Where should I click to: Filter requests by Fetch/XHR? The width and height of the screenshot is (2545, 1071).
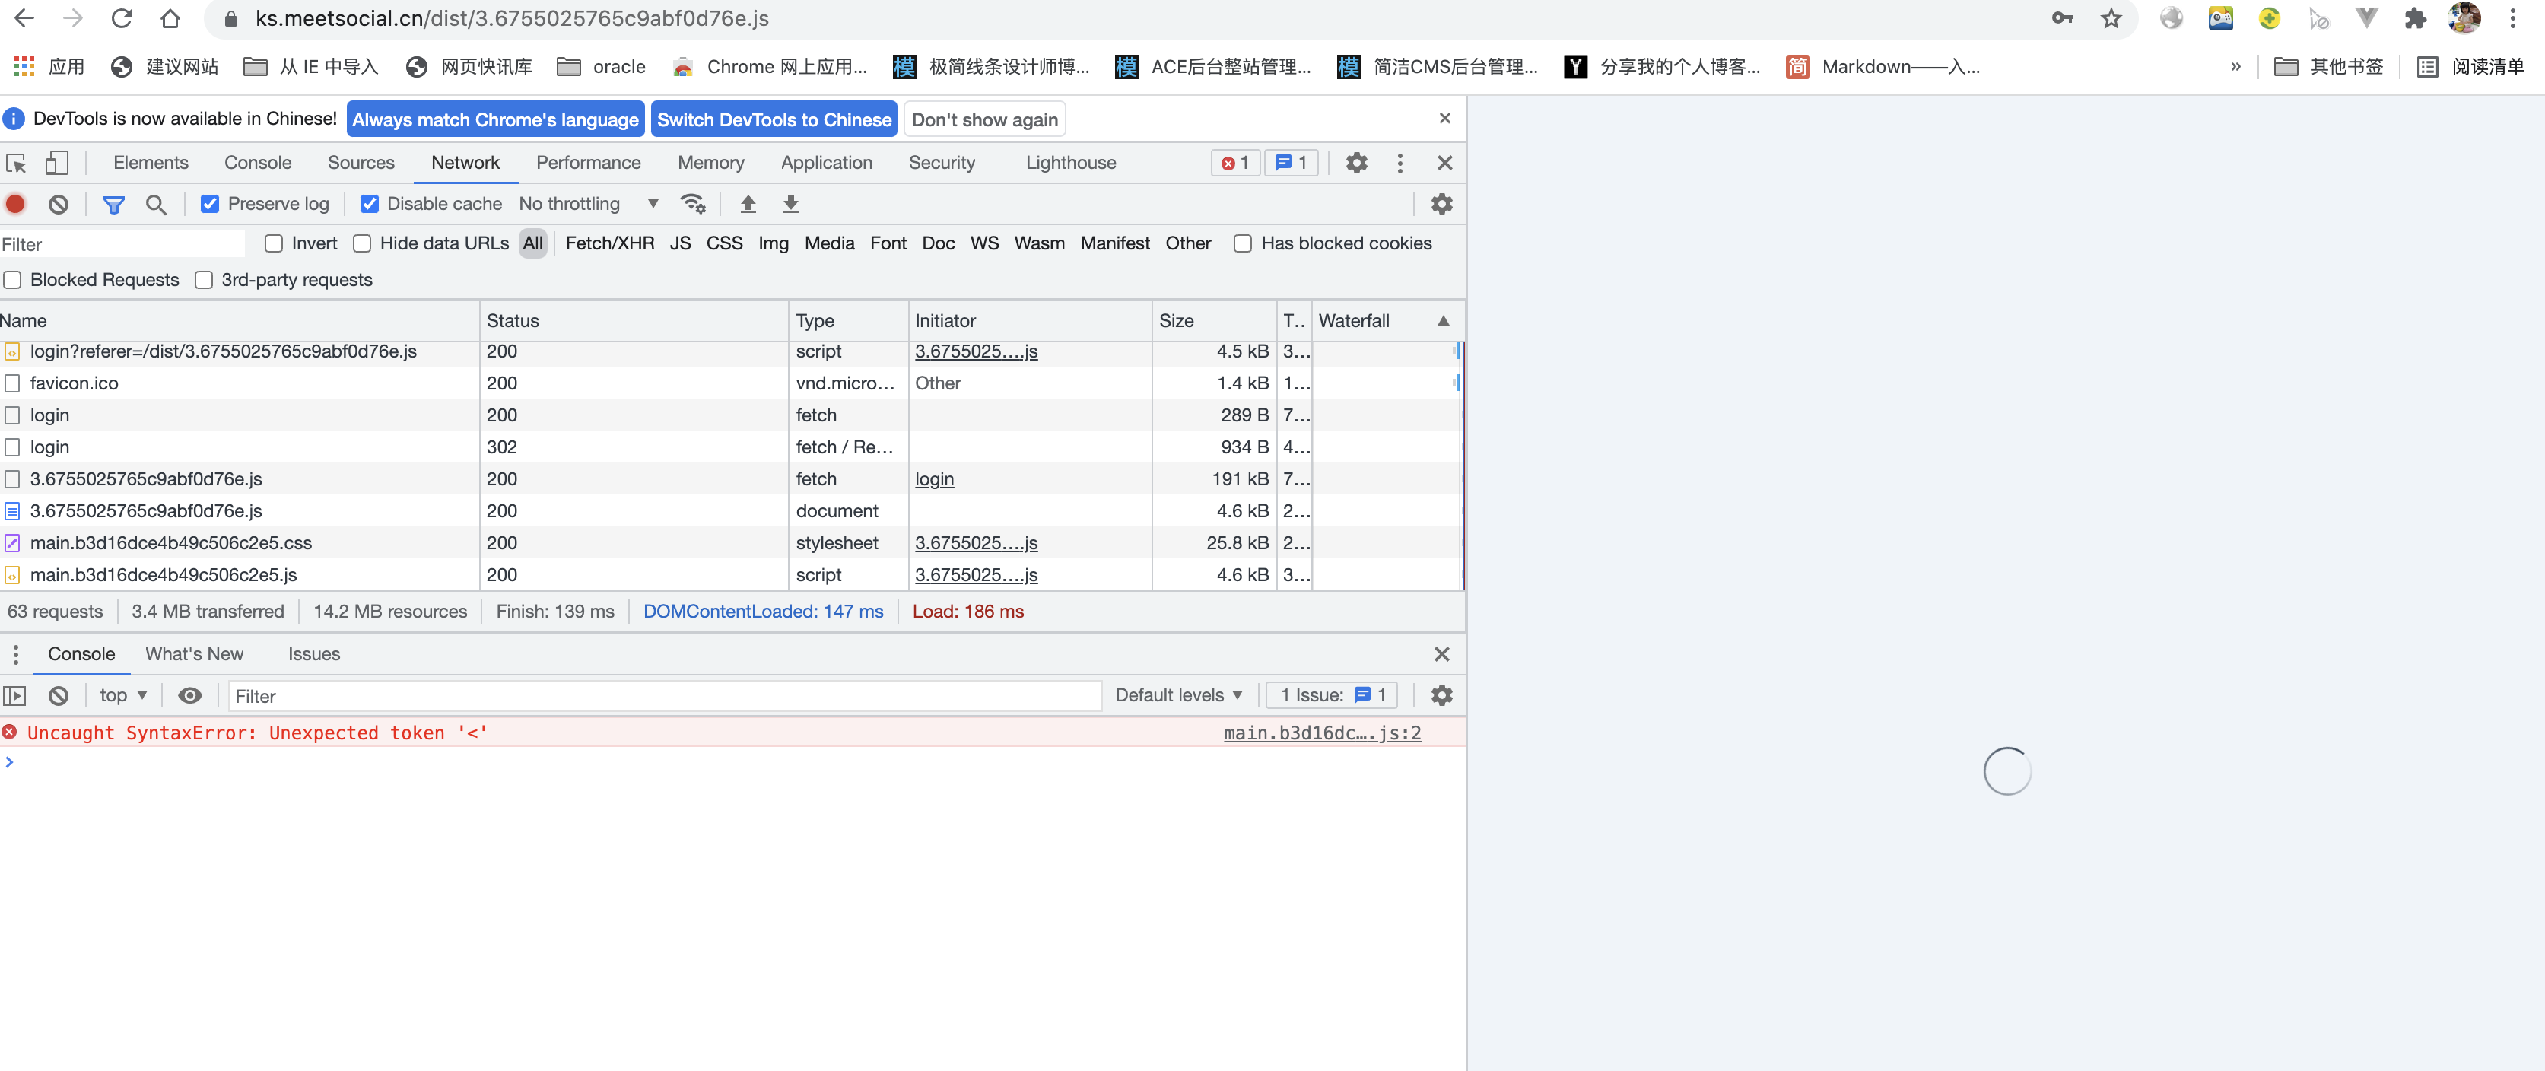(609, 244)
